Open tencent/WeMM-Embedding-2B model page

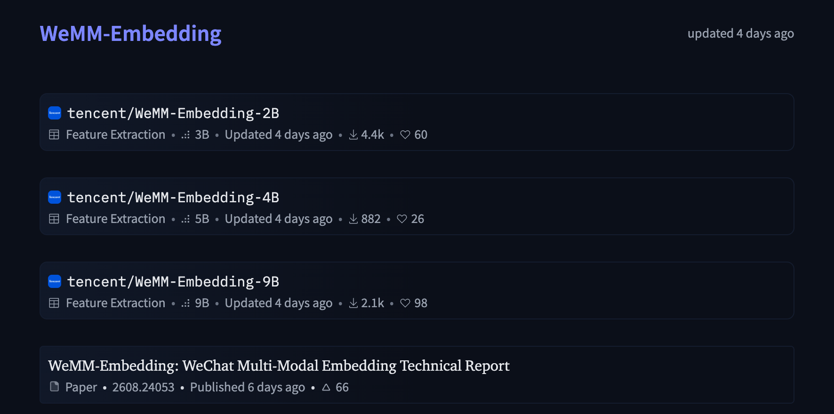pyautogui.click(x=173, y=113)
